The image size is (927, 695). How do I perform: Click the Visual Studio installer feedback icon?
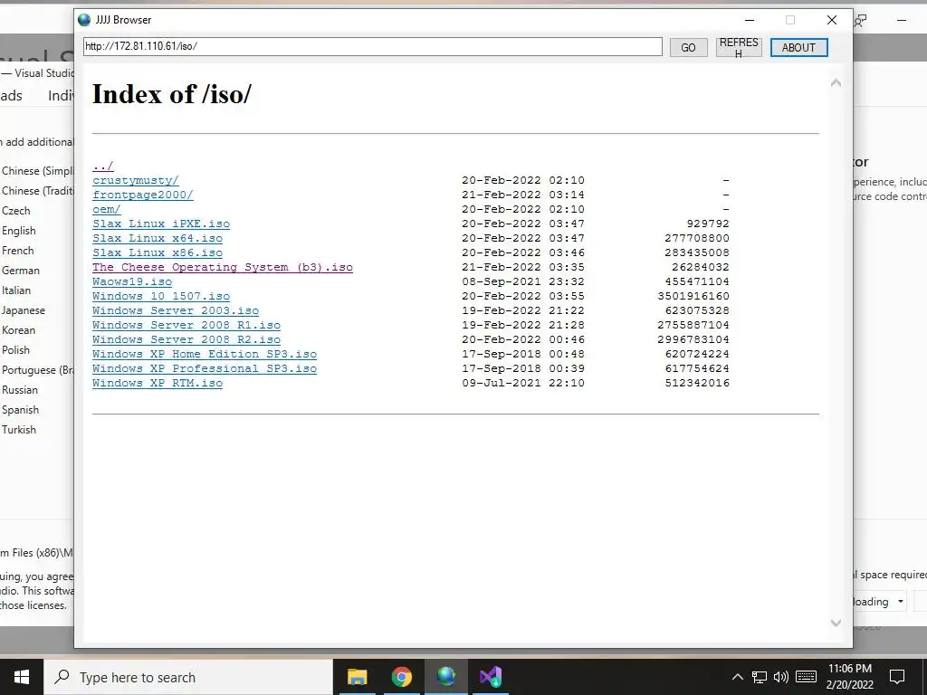[861, 21]
